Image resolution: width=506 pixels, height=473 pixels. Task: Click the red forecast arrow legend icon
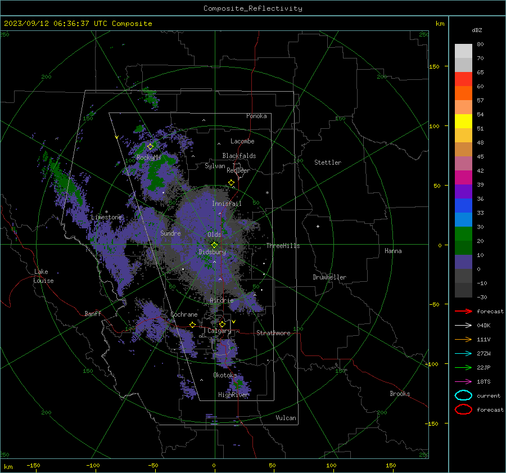[x=463, y=311]
